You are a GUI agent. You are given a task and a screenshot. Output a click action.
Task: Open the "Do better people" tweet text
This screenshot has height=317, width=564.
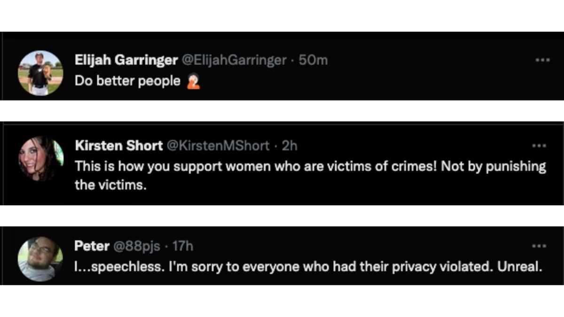coord(127,81)
